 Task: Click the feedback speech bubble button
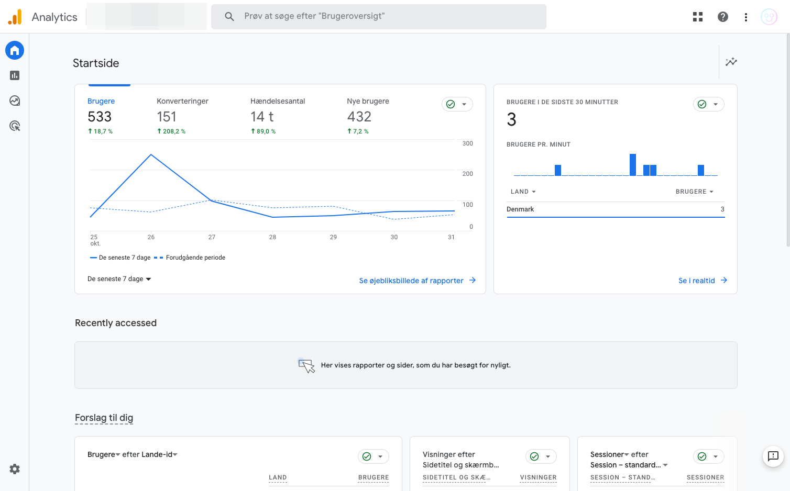(773, 456)
